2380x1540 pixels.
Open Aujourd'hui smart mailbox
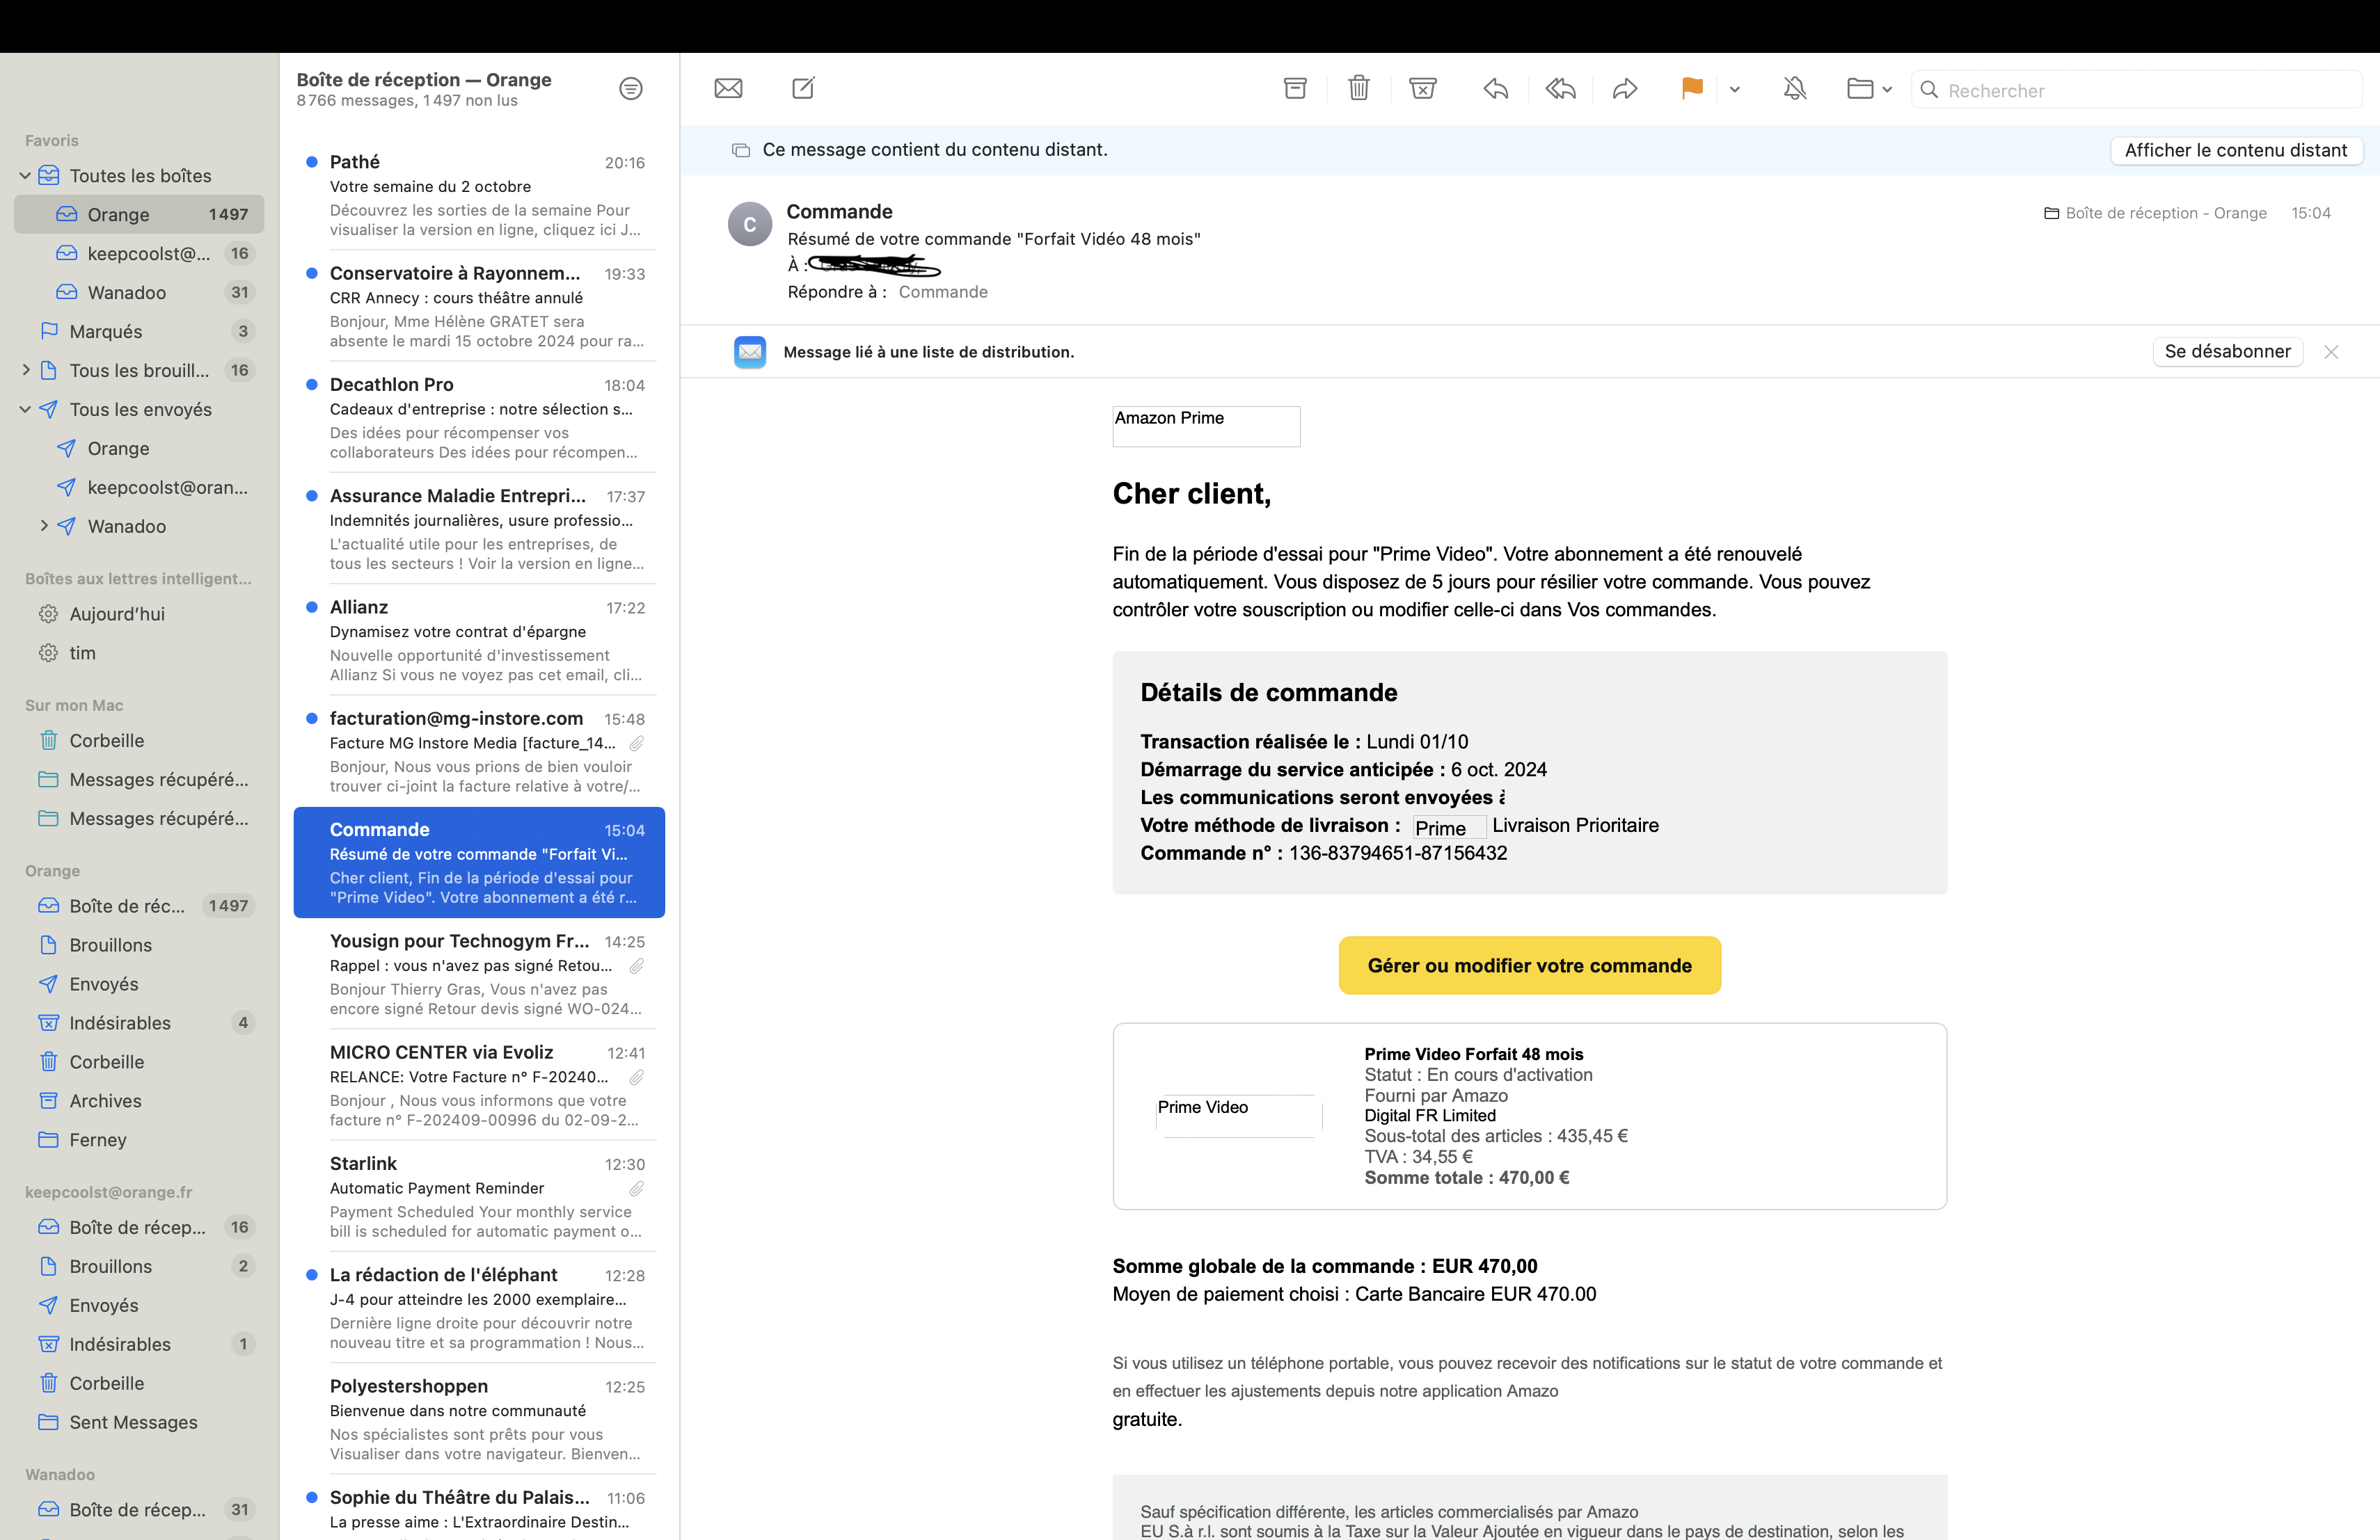coord(139,615)
